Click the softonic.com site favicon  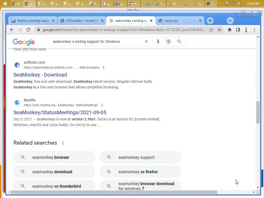pyautogui.click(x=17, y=65)
